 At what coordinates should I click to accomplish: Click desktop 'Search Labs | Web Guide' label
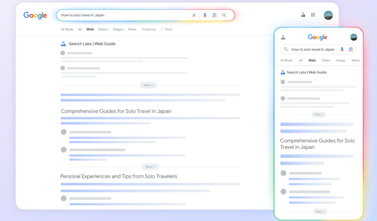tap(92, 44)
